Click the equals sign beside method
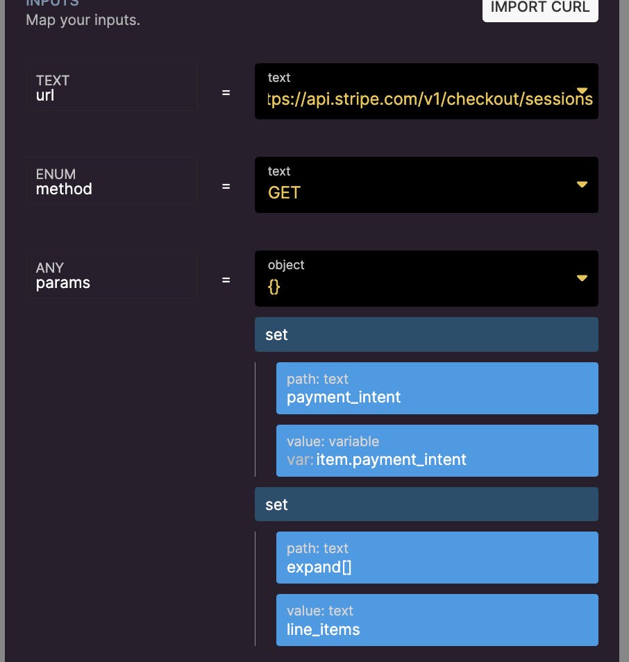The width and height of the screenshot is (629, 662). [x=226, y=186]
